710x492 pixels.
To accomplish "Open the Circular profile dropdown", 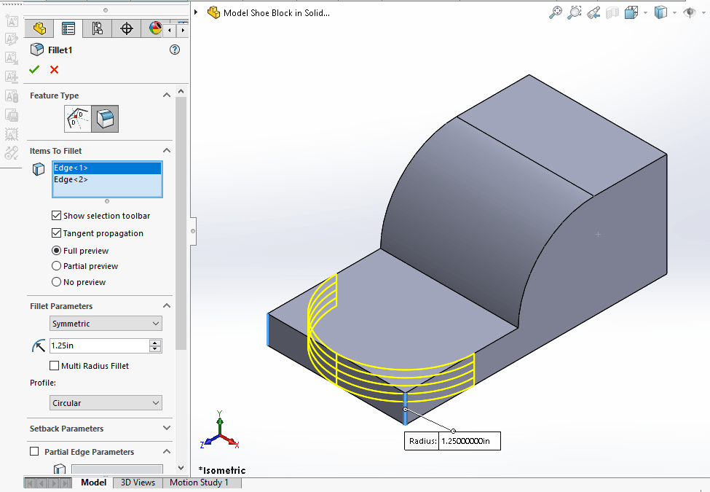I will [106, 403].
